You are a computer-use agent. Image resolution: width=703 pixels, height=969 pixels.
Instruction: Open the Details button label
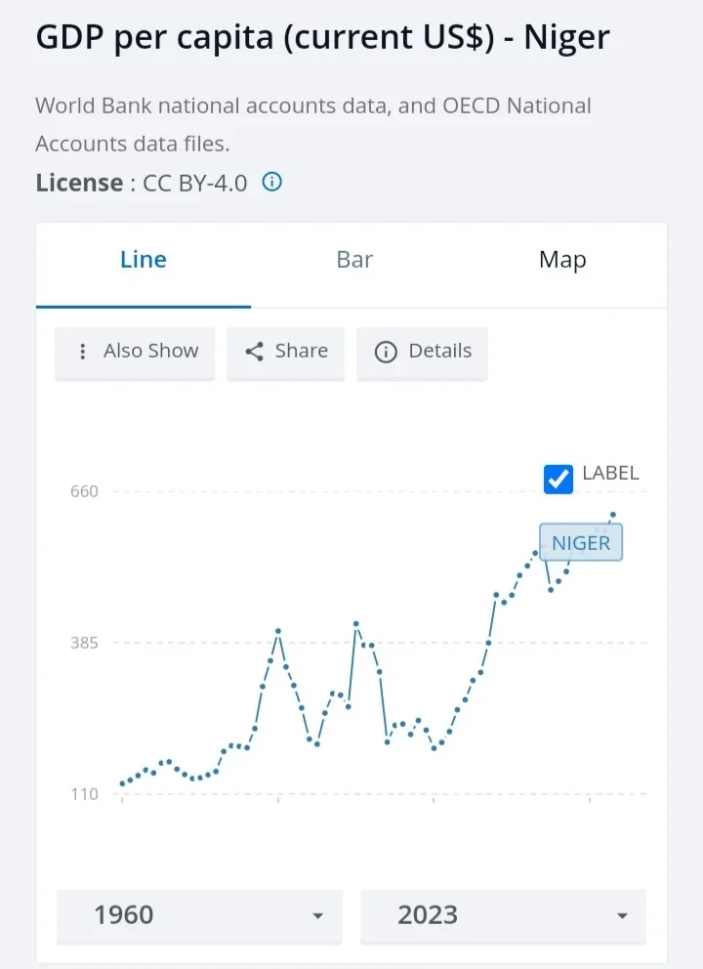click(439, 352)
